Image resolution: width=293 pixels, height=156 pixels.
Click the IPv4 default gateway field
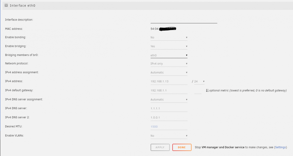pos(169,90)
